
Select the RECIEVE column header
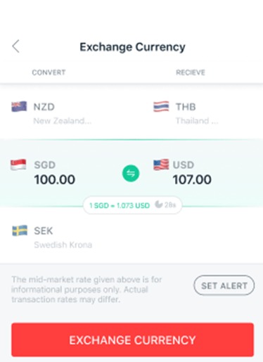click(x=191, y=72)
